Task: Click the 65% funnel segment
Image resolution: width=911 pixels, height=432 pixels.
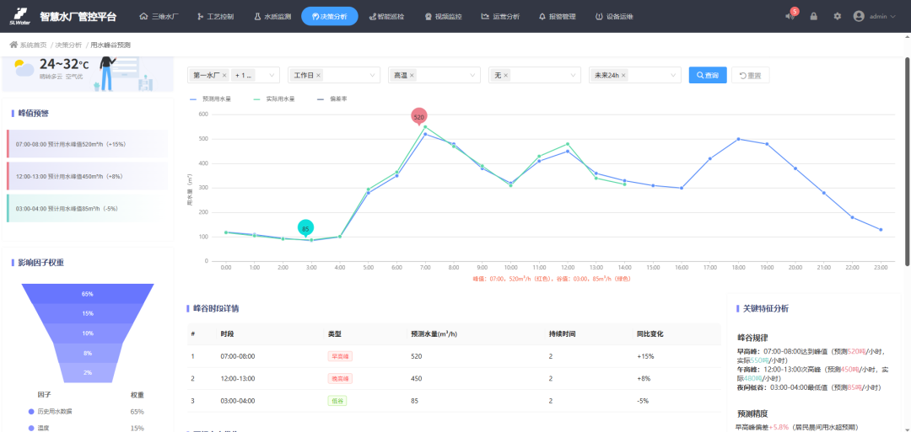Action: (88, 294)
